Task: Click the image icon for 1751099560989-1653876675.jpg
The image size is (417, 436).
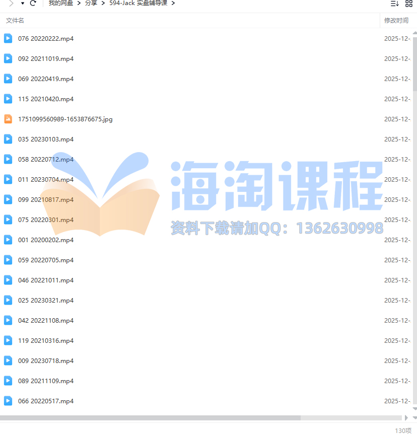Action: click(8, 119)
